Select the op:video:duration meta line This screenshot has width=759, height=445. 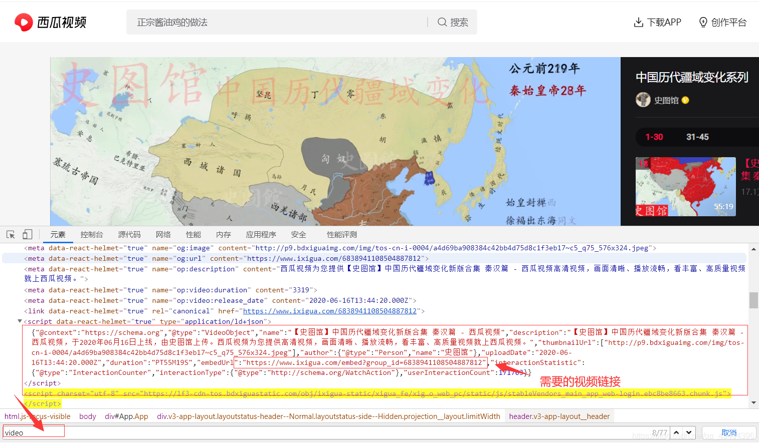(170, 290)
